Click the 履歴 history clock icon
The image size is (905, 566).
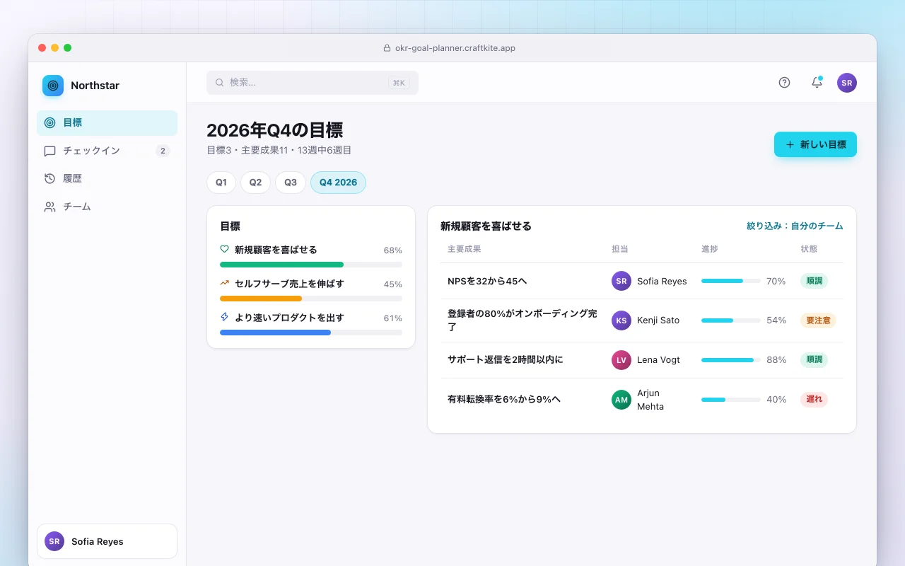point(49,178)
